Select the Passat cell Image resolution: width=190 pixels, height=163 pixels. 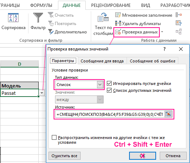19,93
